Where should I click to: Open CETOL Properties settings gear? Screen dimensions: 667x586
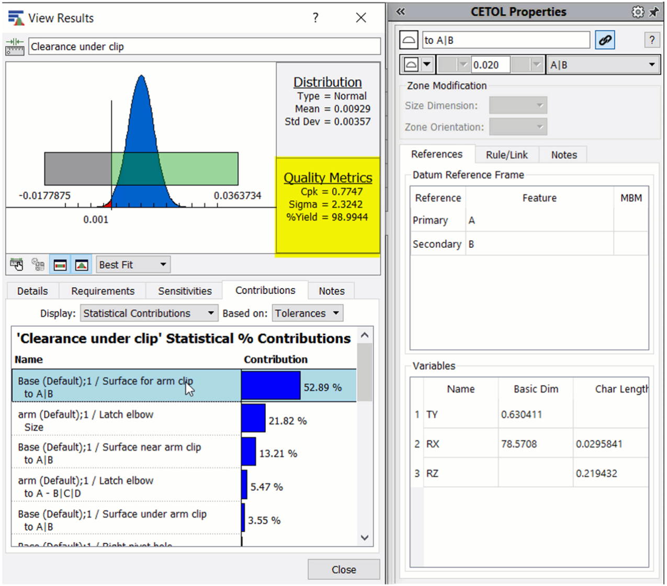point(638,11)
